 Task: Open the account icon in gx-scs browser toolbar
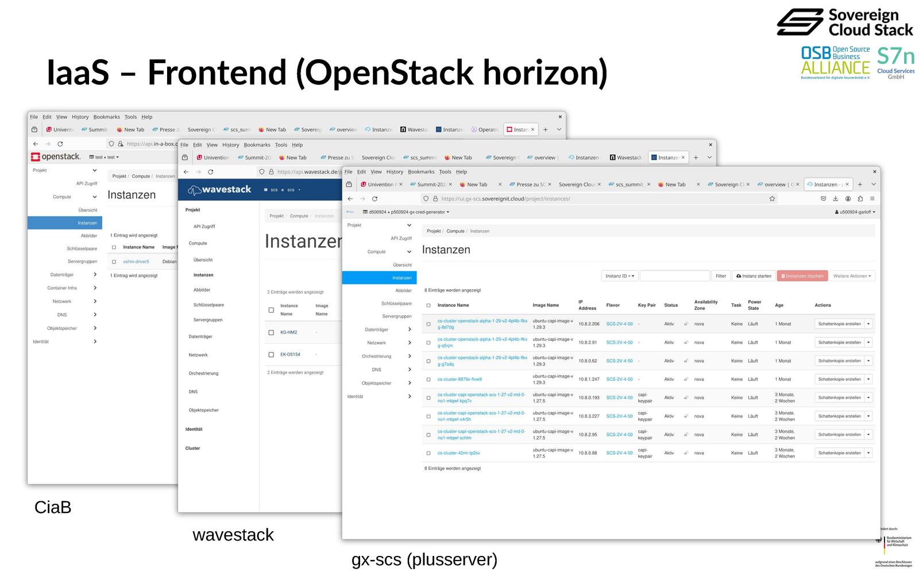click(848, 199)
